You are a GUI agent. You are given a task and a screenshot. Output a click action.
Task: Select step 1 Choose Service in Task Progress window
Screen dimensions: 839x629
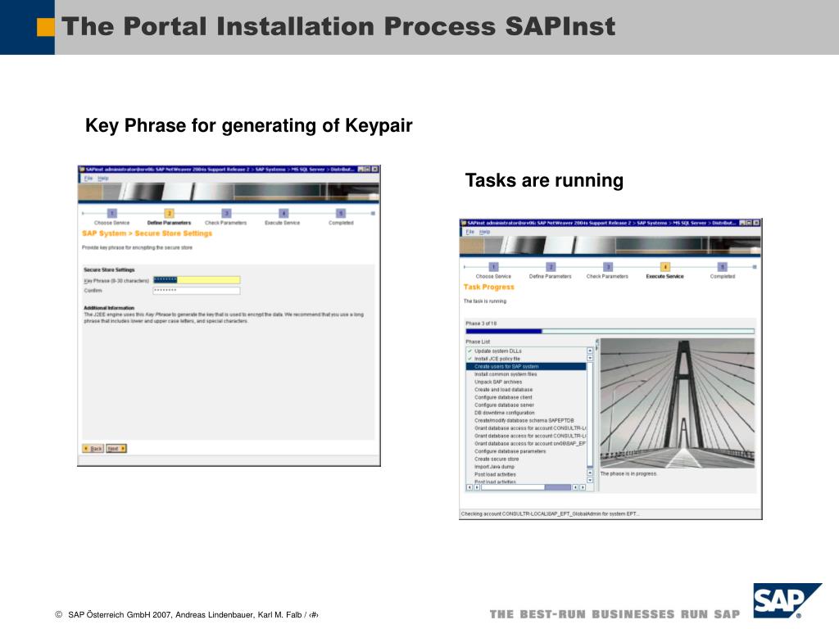click(493, 266)
